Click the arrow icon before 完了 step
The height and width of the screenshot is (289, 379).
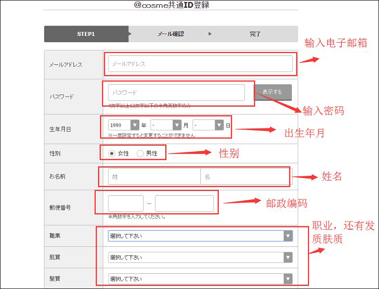[210, 34]
